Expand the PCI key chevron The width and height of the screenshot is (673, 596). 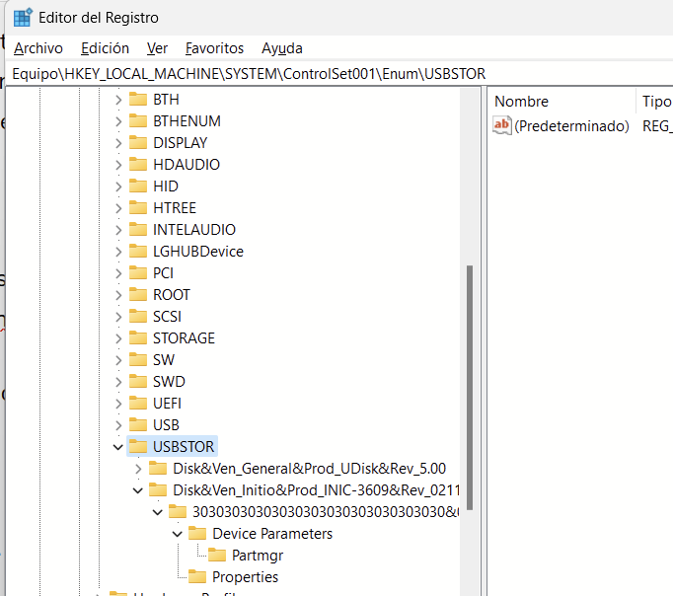(x=118, y=273)
